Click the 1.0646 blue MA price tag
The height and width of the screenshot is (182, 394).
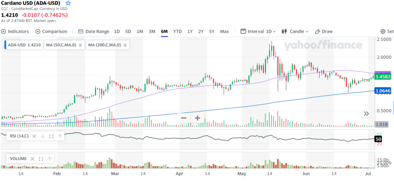(384, 91)
